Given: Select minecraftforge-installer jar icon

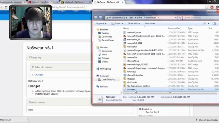Looking at the screenshot, I should [x=125, y=50].
